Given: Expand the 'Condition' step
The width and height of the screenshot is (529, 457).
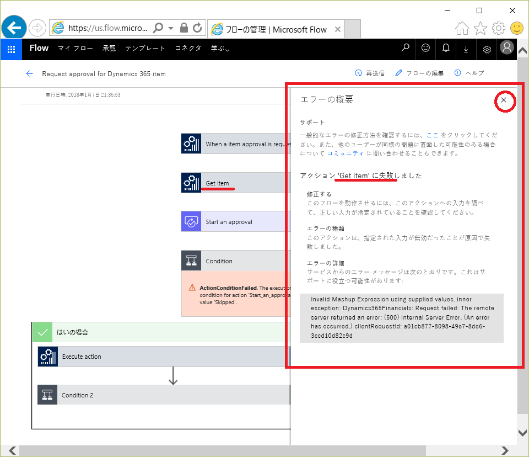Looking at the screenshot, I should click(236, 261).
